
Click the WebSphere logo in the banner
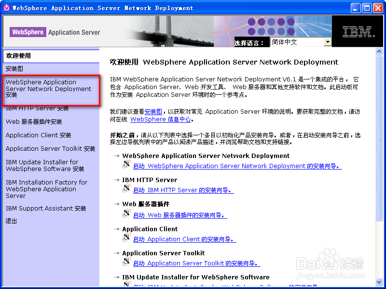point(28,32)
